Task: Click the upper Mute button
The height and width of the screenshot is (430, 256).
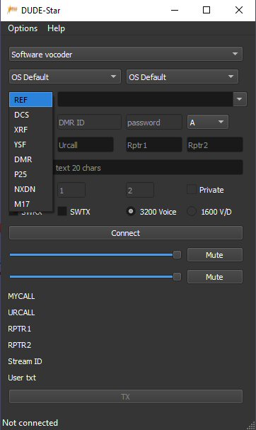Action: tap(215, 255)
